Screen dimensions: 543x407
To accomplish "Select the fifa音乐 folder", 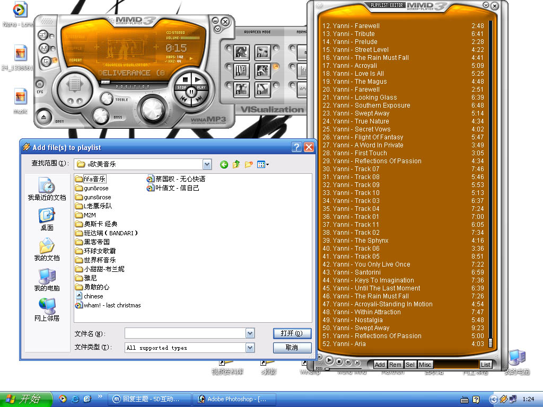I will 91,179.
